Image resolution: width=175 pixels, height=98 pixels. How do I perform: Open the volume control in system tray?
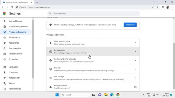click(157, 95)
